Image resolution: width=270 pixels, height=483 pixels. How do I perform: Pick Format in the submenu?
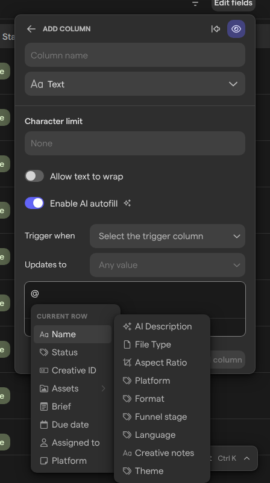click(162, 399)
